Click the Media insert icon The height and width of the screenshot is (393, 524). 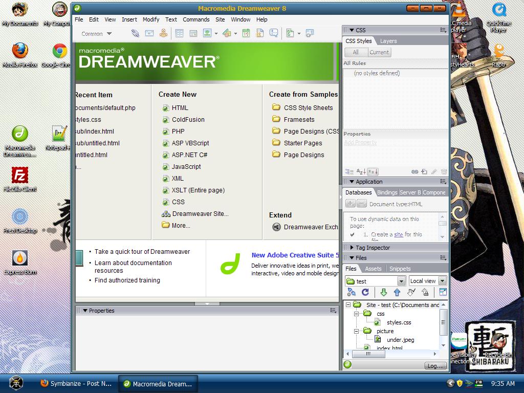coord(227,33)
